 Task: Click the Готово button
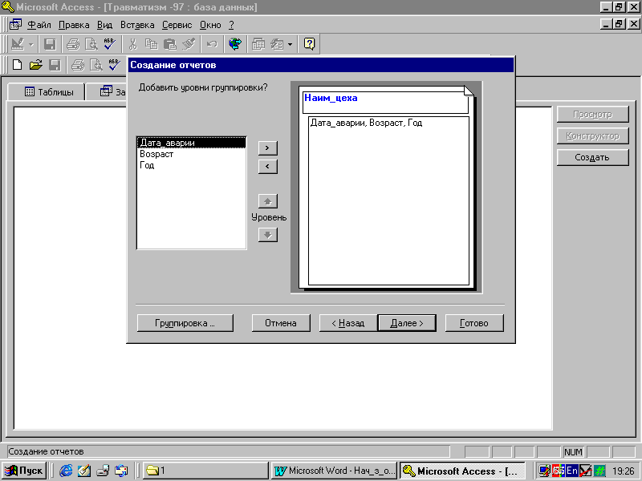(x=474, y=323)
